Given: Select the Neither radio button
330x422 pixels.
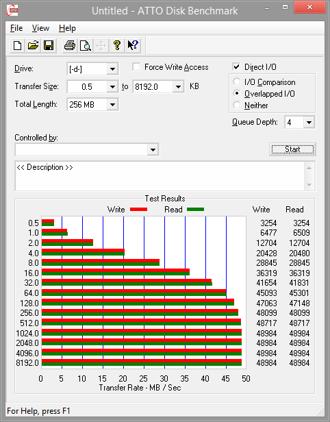Looking at the screenshot, I should (x=237, y=105).
